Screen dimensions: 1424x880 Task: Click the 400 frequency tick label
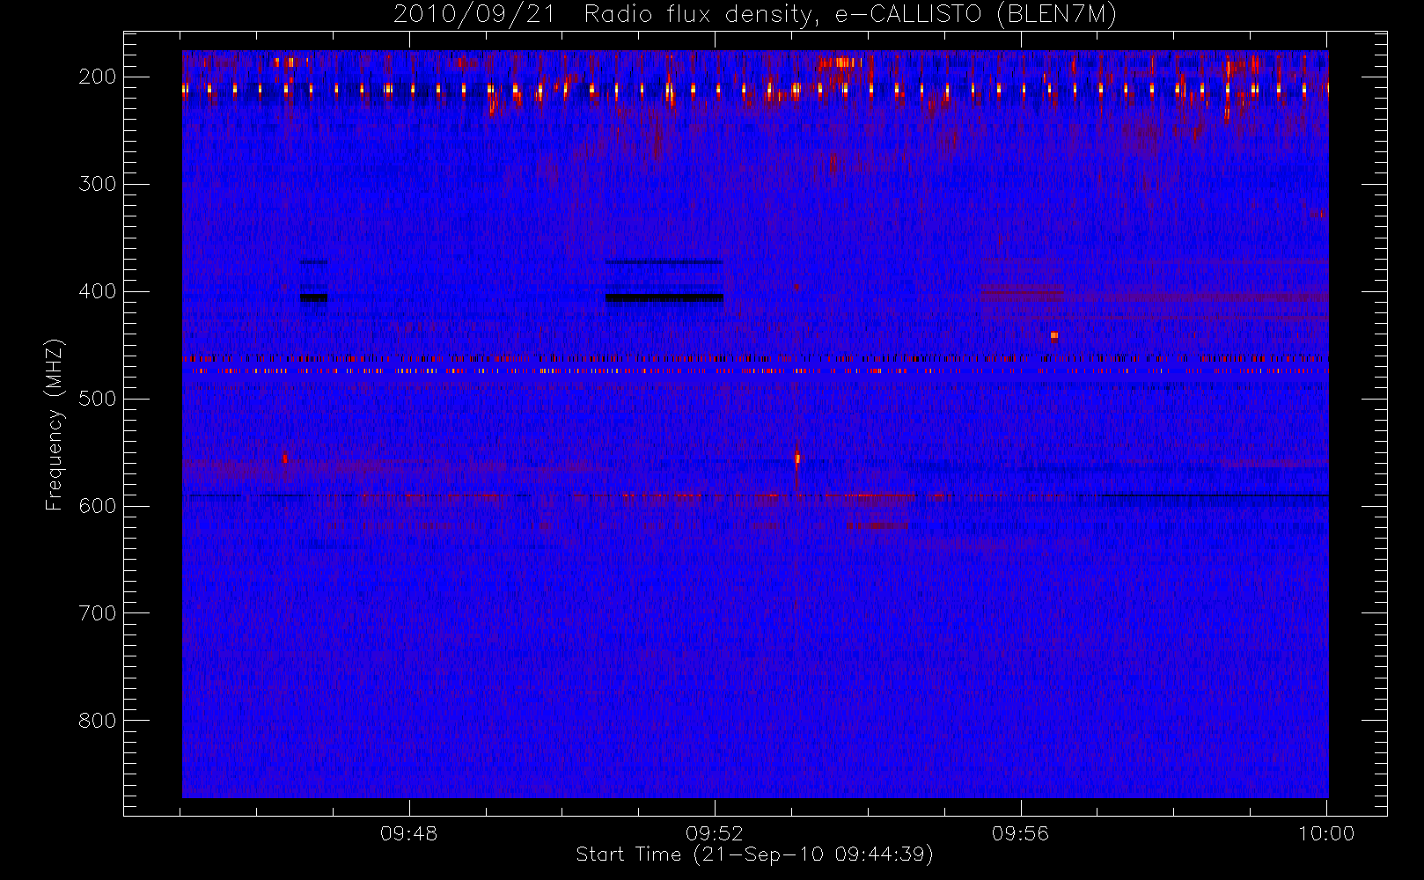pos(97,291)
